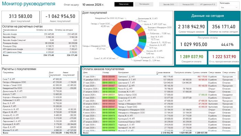Select the light blue Сила Т. К. donut segment

120,53
